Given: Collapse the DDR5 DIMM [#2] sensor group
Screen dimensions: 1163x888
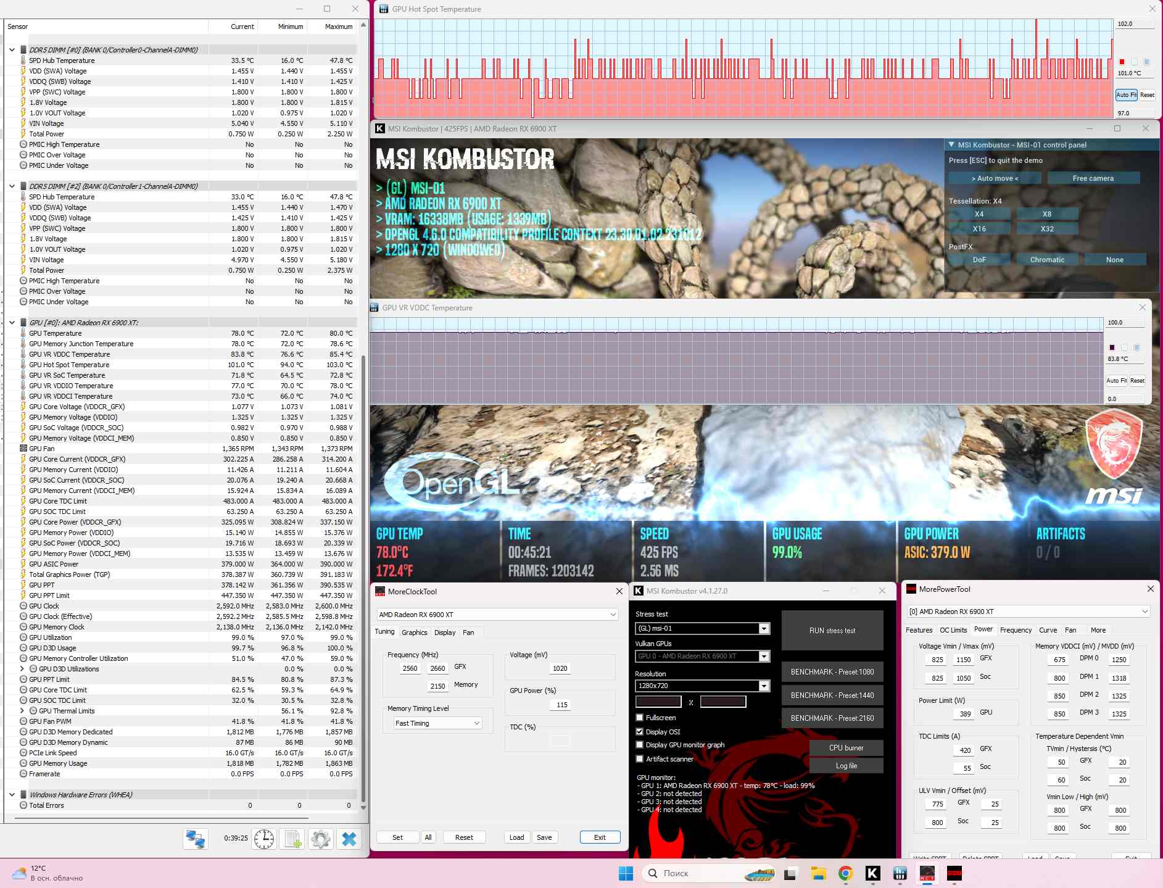Looking at the screenshot, I should click(12, 186).
